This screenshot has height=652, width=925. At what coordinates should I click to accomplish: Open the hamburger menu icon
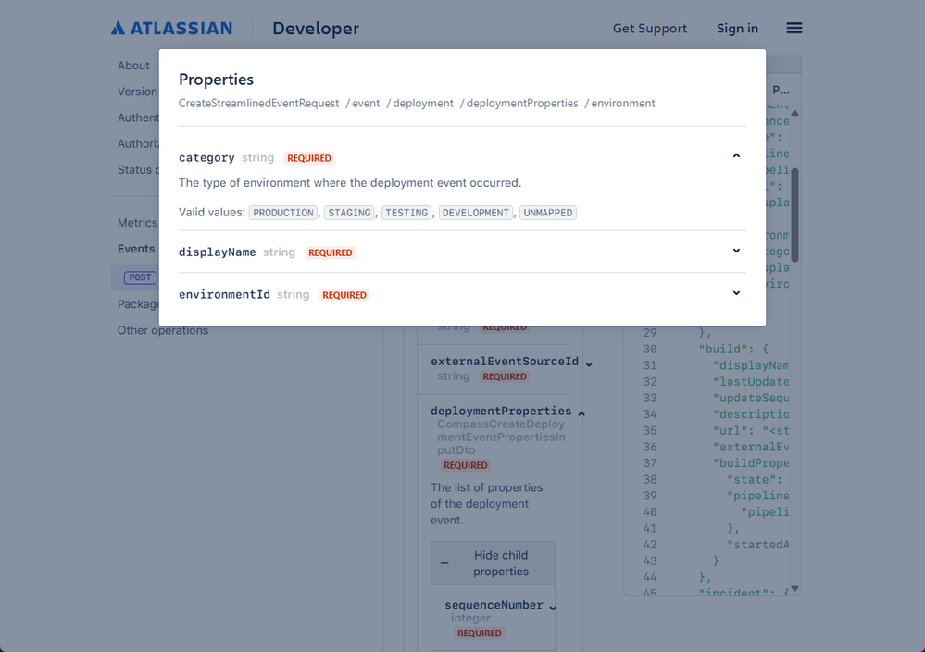coord(794,29)
